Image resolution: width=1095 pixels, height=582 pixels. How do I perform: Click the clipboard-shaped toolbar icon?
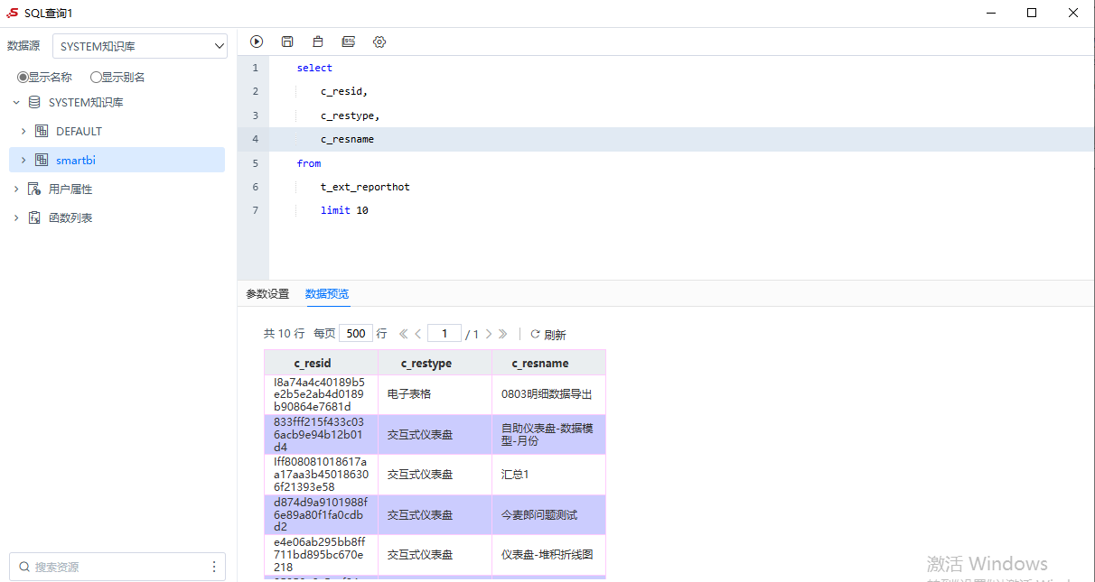pos(318,42)
